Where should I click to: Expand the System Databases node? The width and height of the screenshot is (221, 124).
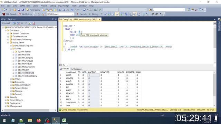8,33
